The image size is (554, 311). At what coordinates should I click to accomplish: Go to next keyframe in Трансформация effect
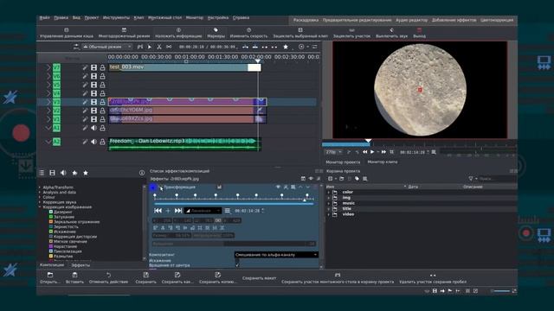(x=178, y=211)
